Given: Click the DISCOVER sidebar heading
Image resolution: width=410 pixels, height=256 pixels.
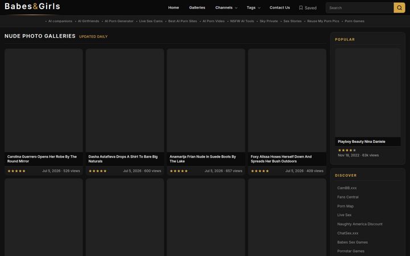Looking at the screenshot, I should [346, 176].
